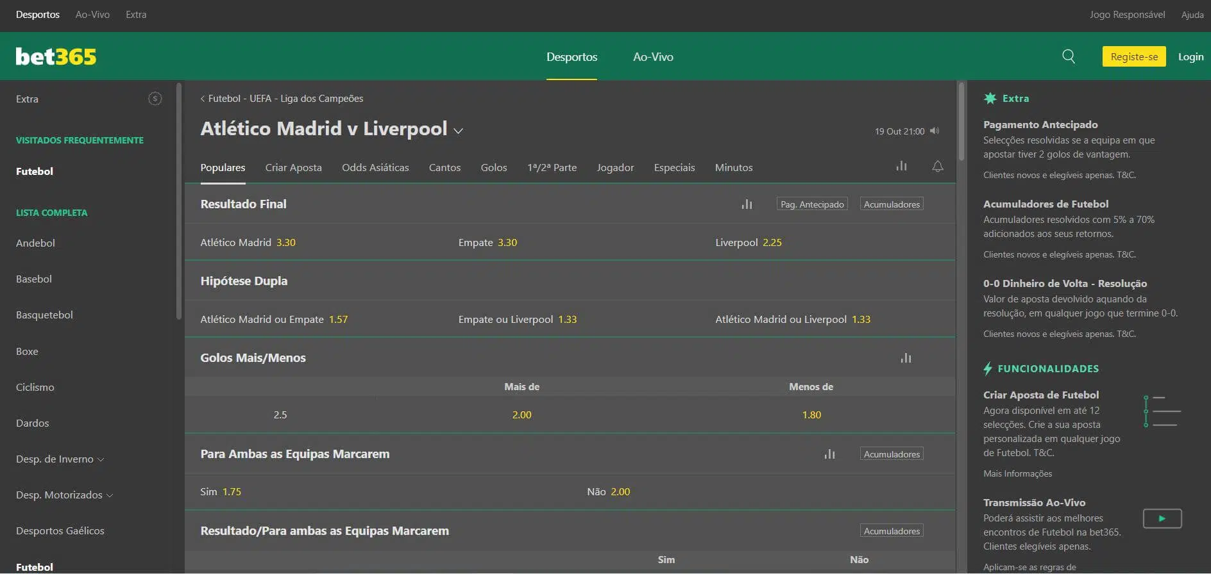Open Jogo Responsável link
1211x574 pixels.
click(x=1127, y=14)
